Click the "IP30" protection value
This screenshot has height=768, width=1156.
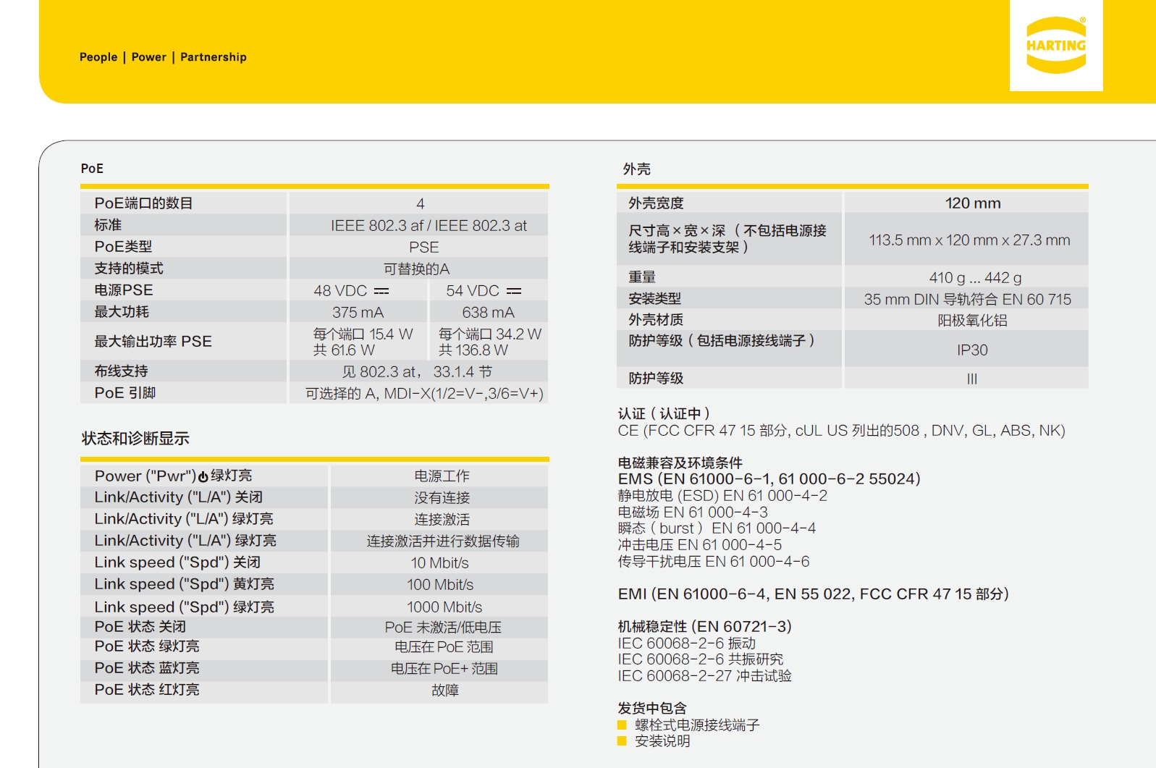click(x=972, y=350)
